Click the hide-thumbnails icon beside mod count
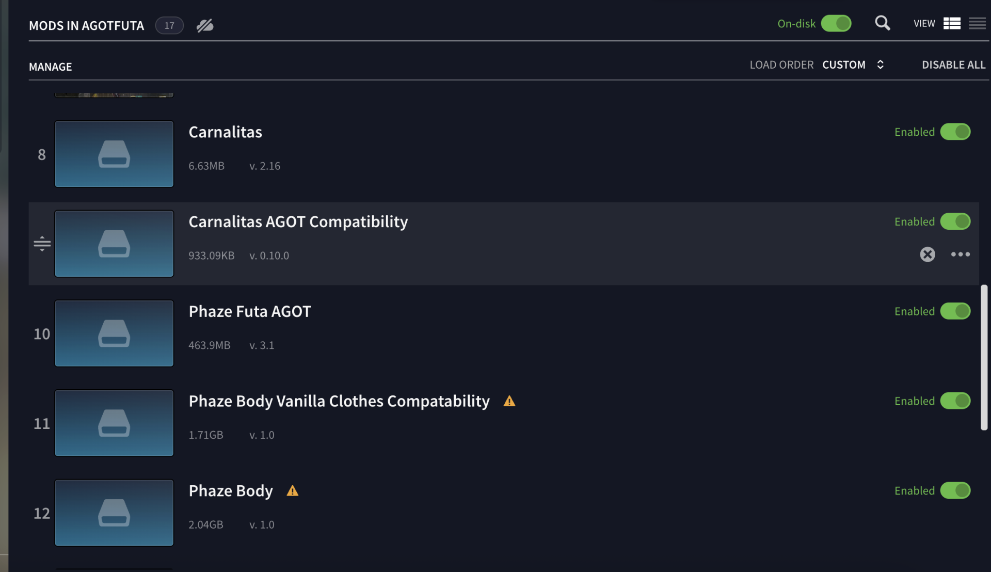Screen dimensions: 991x572 click(x=205, y=25)
